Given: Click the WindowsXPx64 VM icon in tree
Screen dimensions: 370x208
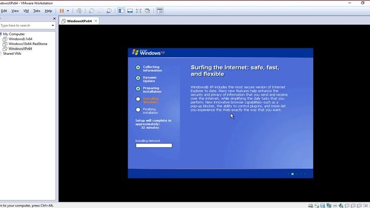Looking at the screenshot, I should [5, 49].
